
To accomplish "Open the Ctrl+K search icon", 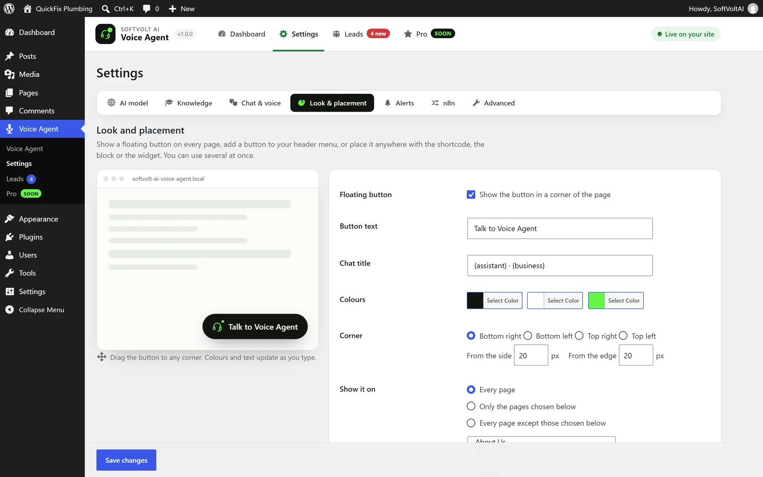I will click(x=106, y=9).
